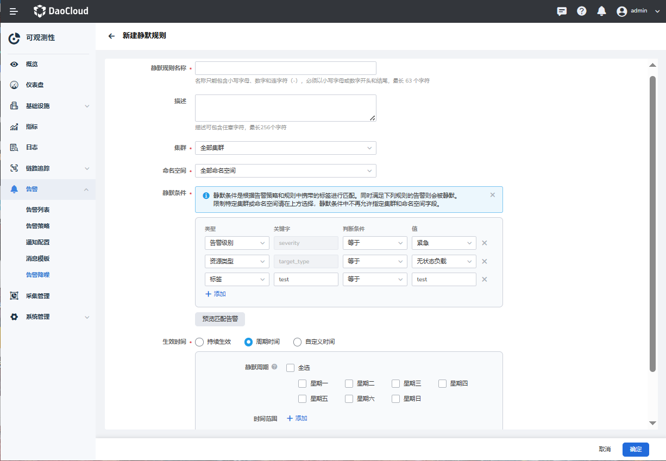Image resolution: width=666 pixels, height=461 pixels.
Task: Navigate to 日志 in the sidebar
Action: pos(32,148)
